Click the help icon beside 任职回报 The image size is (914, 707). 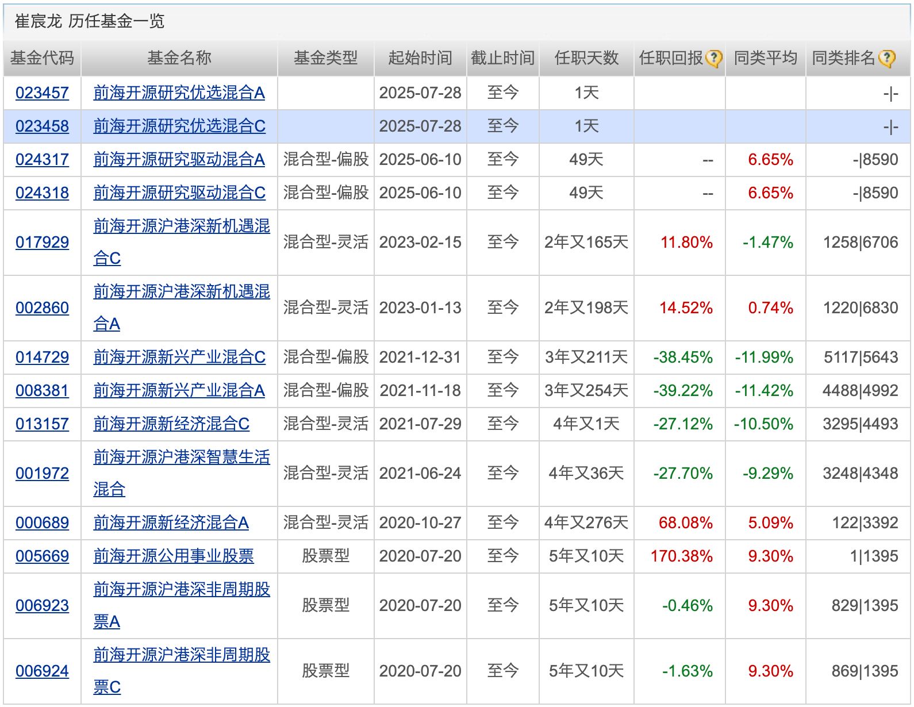tap(713, 58)
